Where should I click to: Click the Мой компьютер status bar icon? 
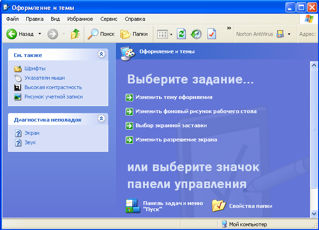(224, 224)
